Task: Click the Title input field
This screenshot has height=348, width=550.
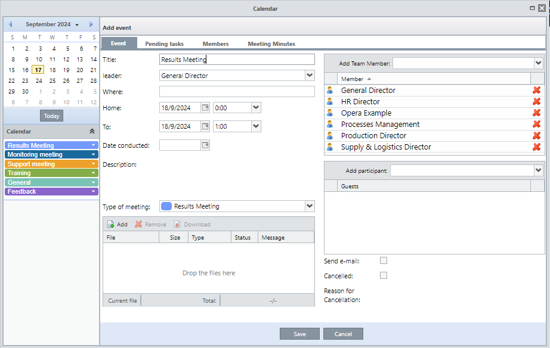Action: click(237, 59)
